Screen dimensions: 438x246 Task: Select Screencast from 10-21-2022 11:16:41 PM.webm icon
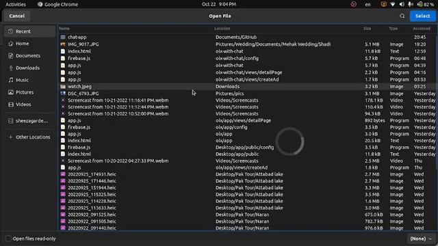click(x=63, y=100)
